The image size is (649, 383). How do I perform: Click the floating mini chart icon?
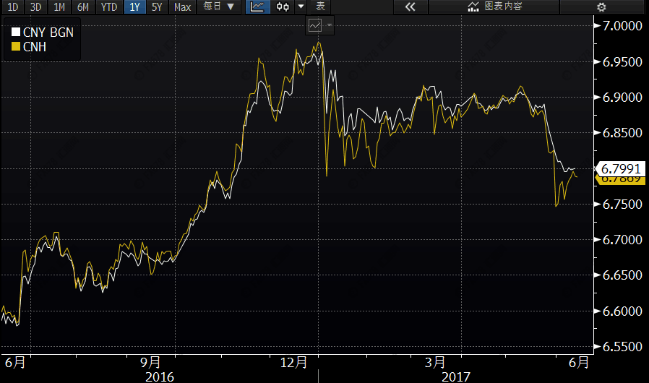315,25
